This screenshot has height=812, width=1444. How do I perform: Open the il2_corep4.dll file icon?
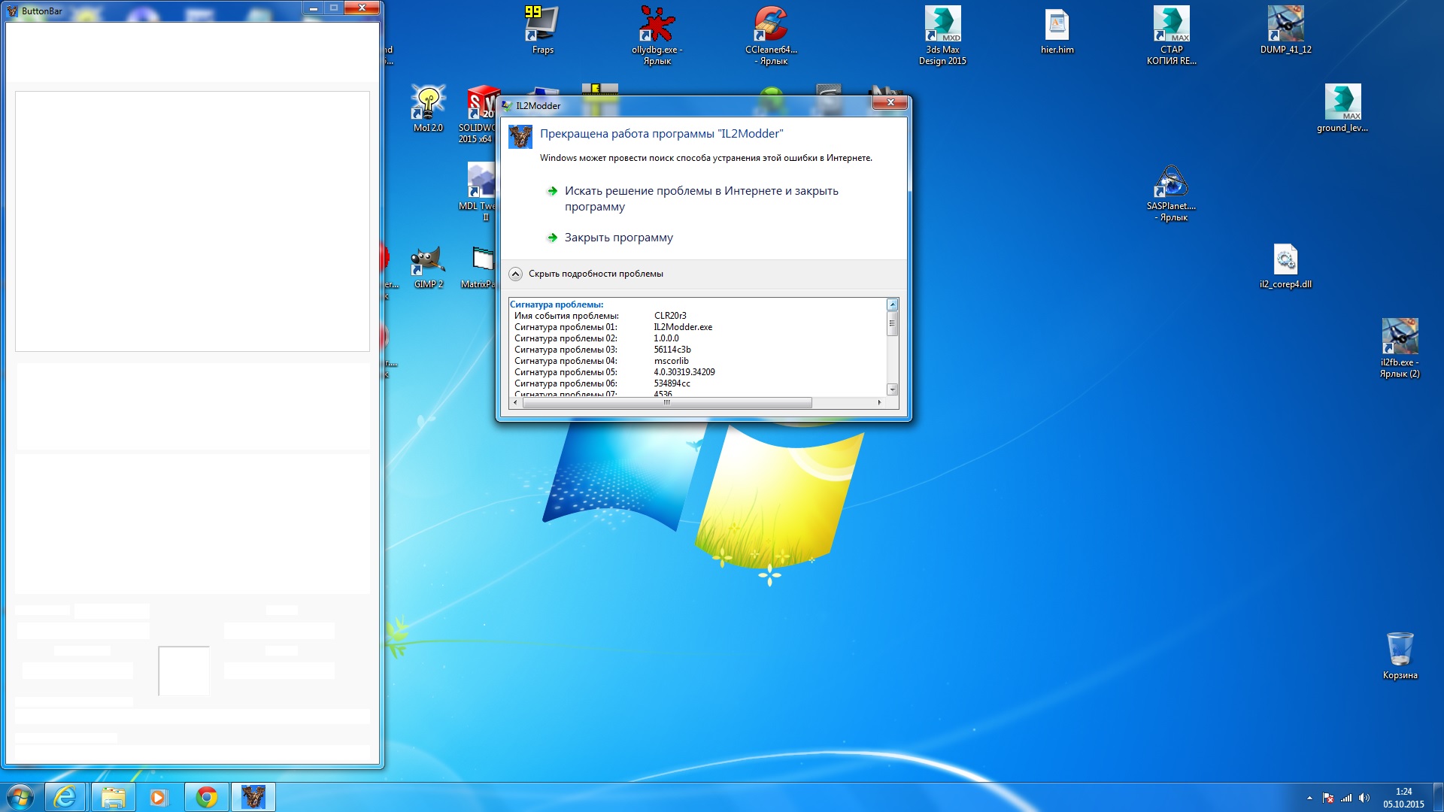pos(1285,261)
